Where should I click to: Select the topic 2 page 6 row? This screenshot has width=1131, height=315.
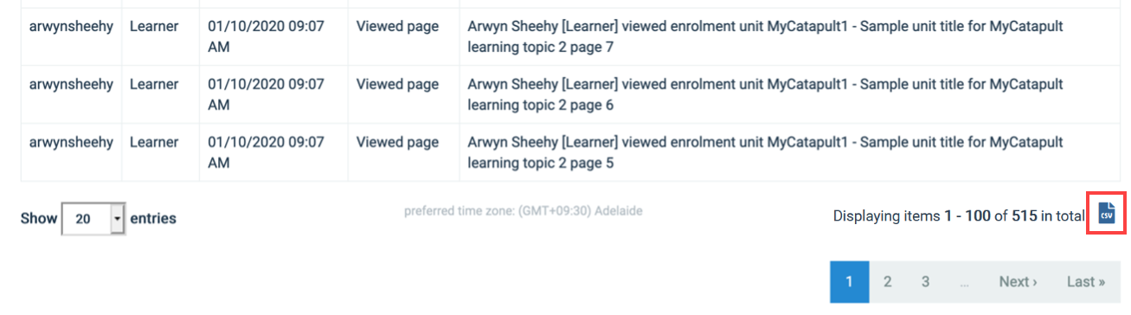pos(570,95)
